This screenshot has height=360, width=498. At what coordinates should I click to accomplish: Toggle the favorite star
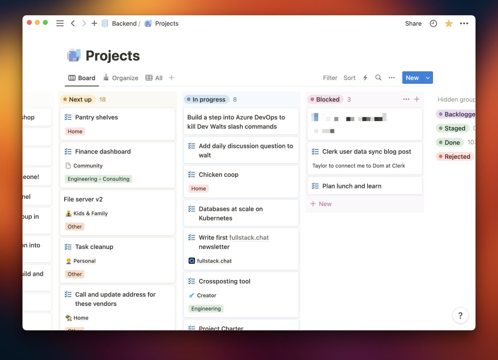[449, 24]
